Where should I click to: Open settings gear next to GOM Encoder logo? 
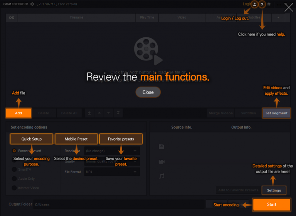pos(32,4)
